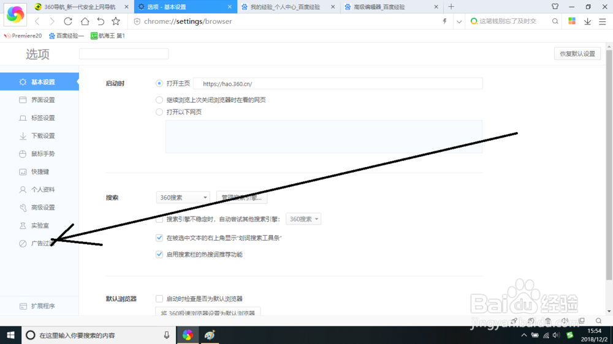
Task: Click the startup pages list box
Action: tap(324, 136)
